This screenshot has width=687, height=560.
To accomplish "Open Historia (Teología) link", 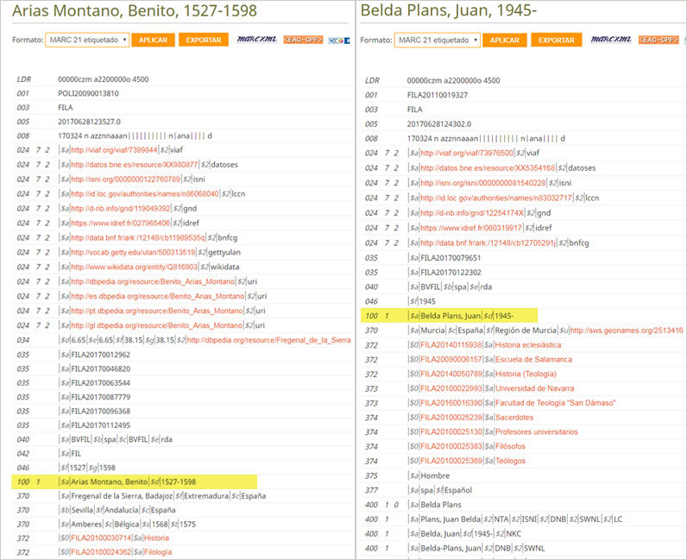I will (x=526, y=374).
